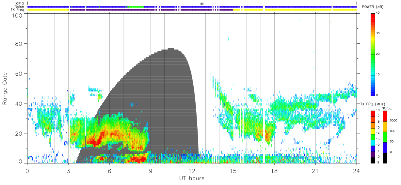The height and width of the screenshot is (185, 401).
Task: Click the 24 tick on UT hours axis
Action: coord(357,171)
